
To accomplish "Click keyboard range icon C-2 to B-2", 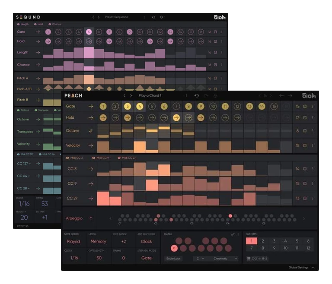I will pyautogui.click(x=249, y=259).
